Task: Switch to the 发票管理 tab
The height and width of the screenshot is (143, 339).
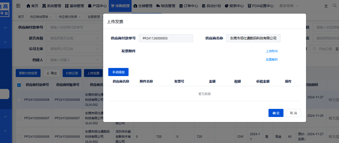Action: (x=94, y=17)
